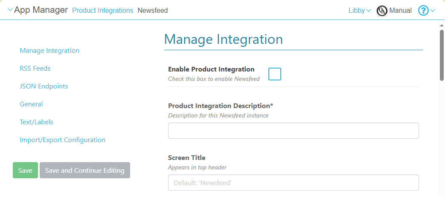Check the Enable Product Integration box
Image resolution: width=445 pixels, height=197 pixels.
point(275,74)
